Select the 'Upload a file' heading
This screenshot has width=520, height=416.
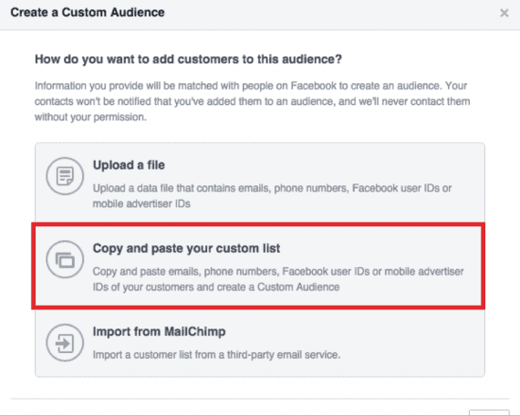click(129, 165)
